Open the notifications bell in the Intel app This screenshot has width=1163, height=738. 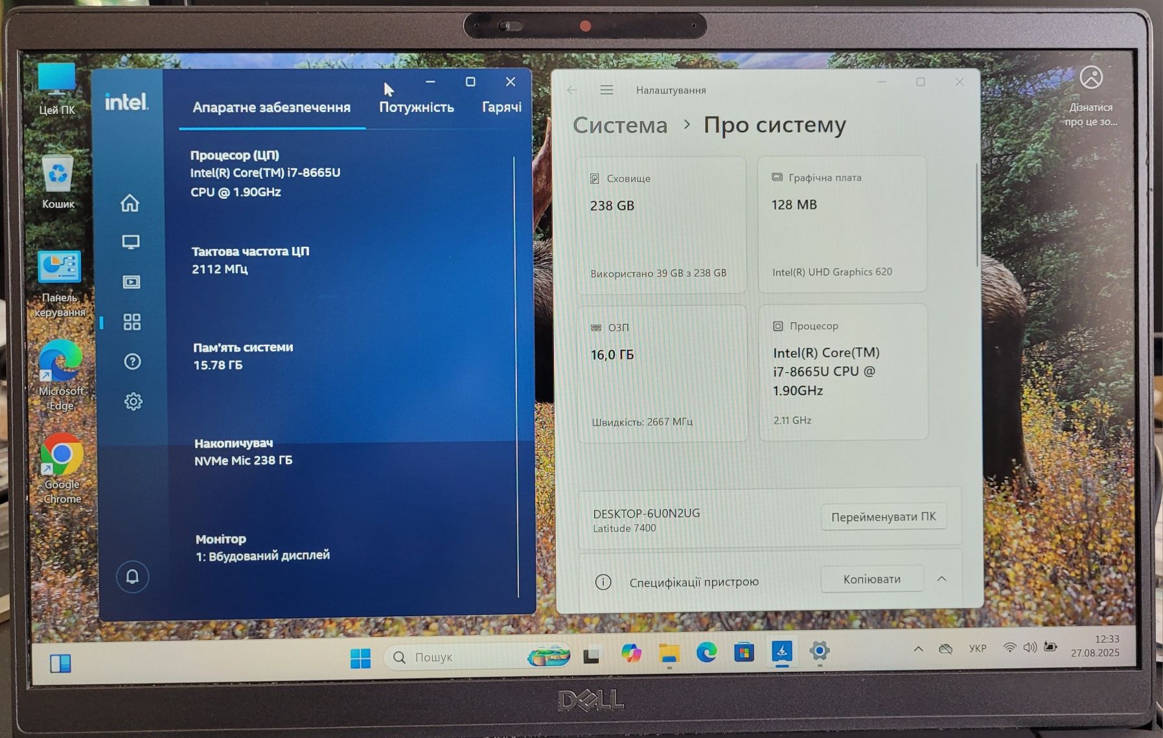pos(133,577)
